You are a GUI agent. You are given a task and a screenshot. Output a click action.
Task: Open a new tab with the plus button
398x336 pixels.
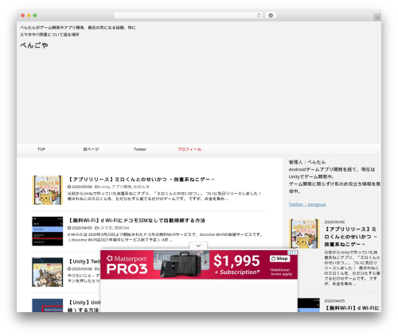377,17
